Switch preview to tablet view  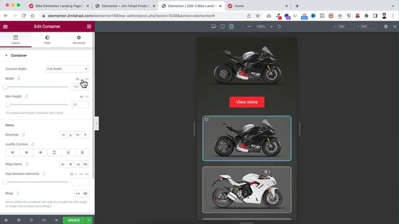coord(223,26)
